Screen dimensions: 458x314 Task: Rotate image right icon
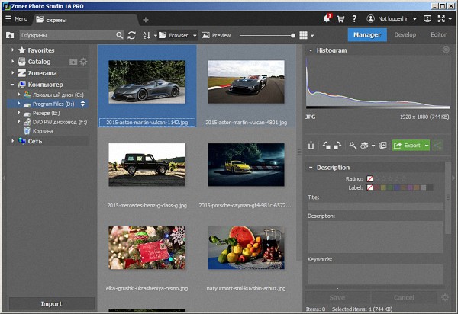337,146
